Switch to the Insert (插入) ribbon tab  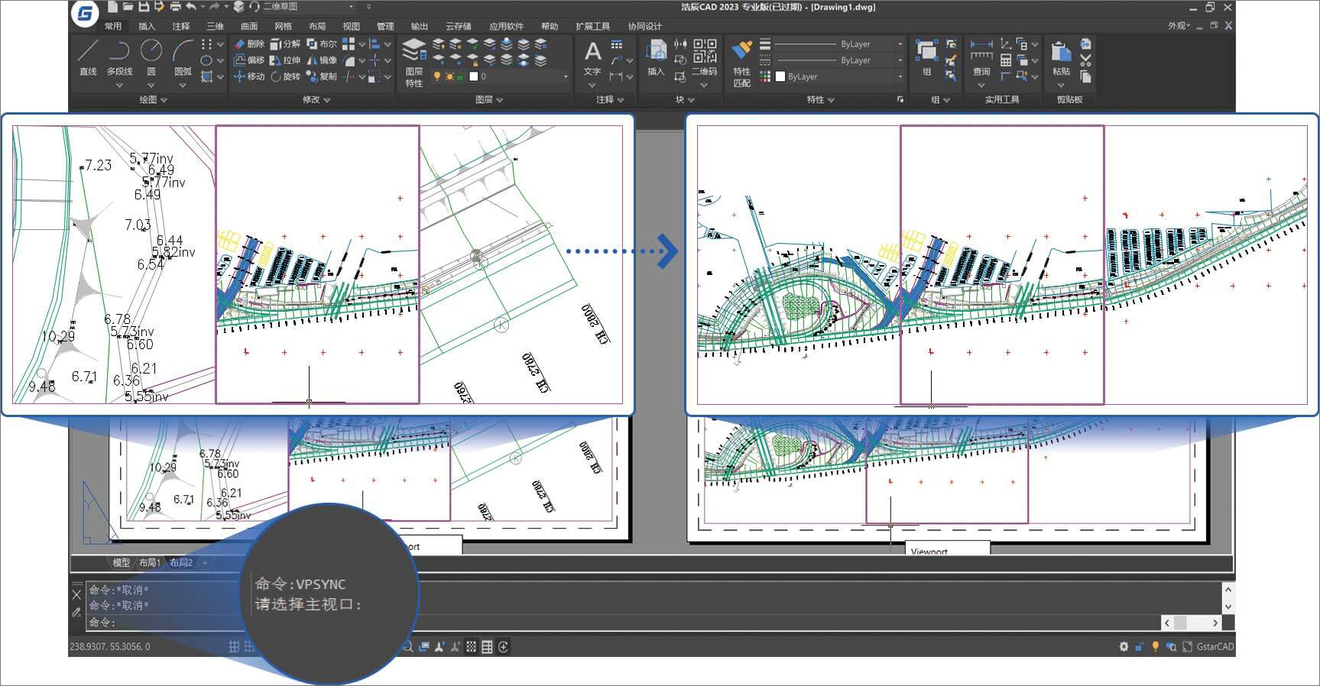pyautogui.click(x=146, y=26)
